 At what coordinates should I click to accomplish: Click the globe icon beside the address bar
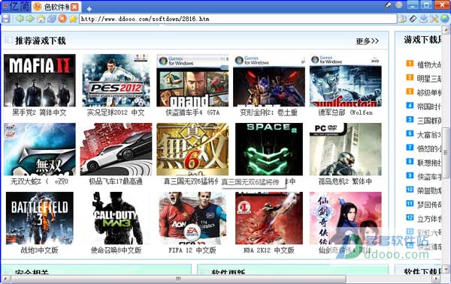445,19
